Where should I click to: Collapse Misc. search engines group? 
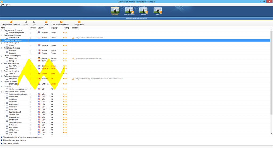(2, 63)
